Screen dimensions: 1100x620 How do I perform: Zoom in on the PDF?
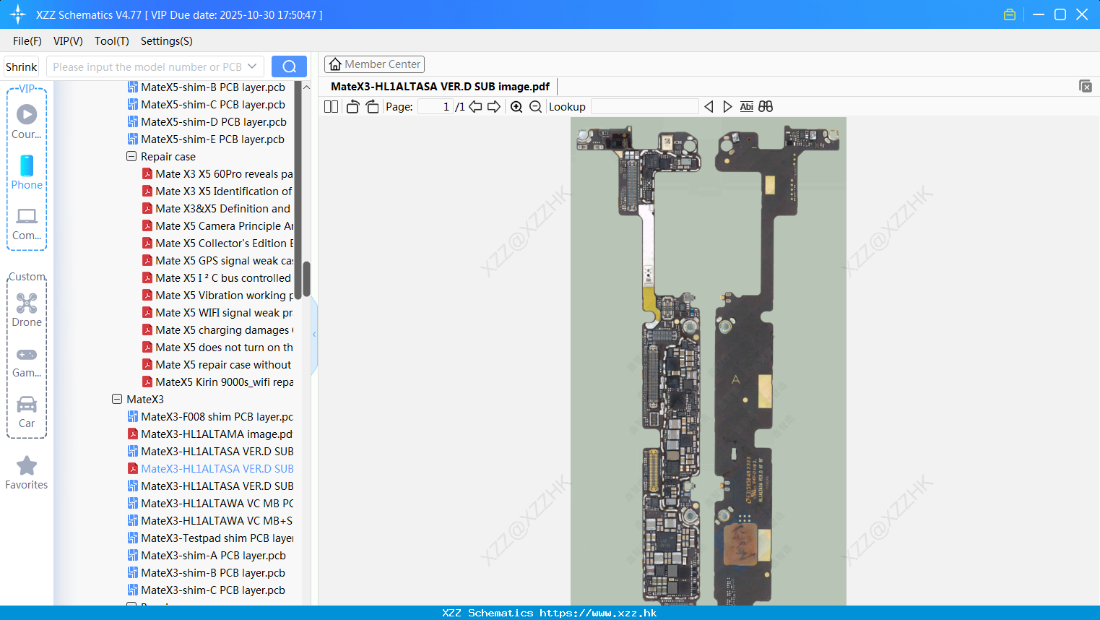[x=516, y=107]
